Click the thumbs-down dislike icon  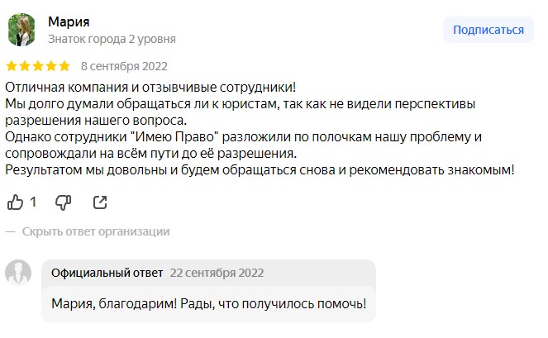(x=63, y=202)
